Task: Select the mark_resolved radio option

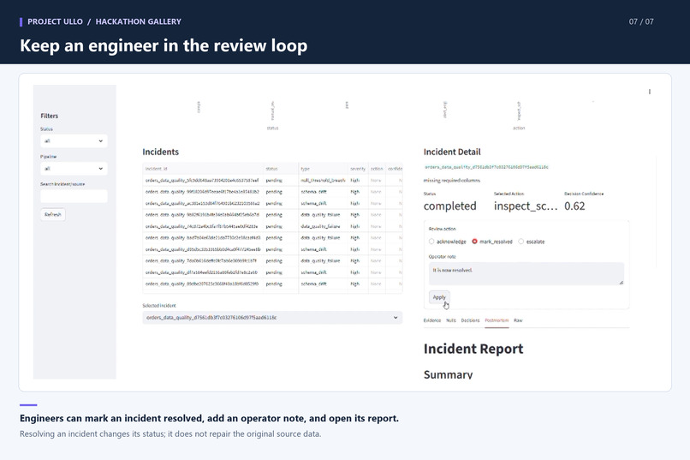Action: click(492, 242)
